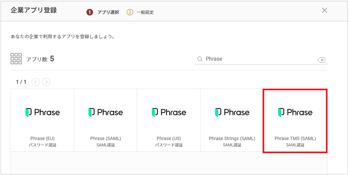Viewport: 349px width, 175px height.
Task: Select the highlighted Phrase TMS (SAML) logo
Action: point(295,112)
